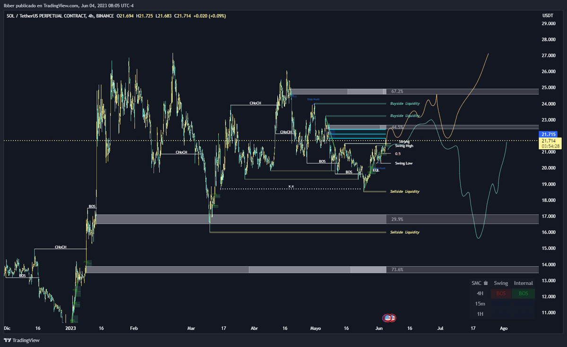Open the front US flag economic event icon

(388, 318)
